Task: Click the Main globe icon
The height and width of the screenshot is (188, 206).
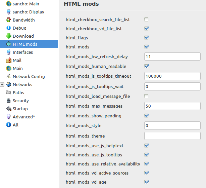Action: click(9, 68)
